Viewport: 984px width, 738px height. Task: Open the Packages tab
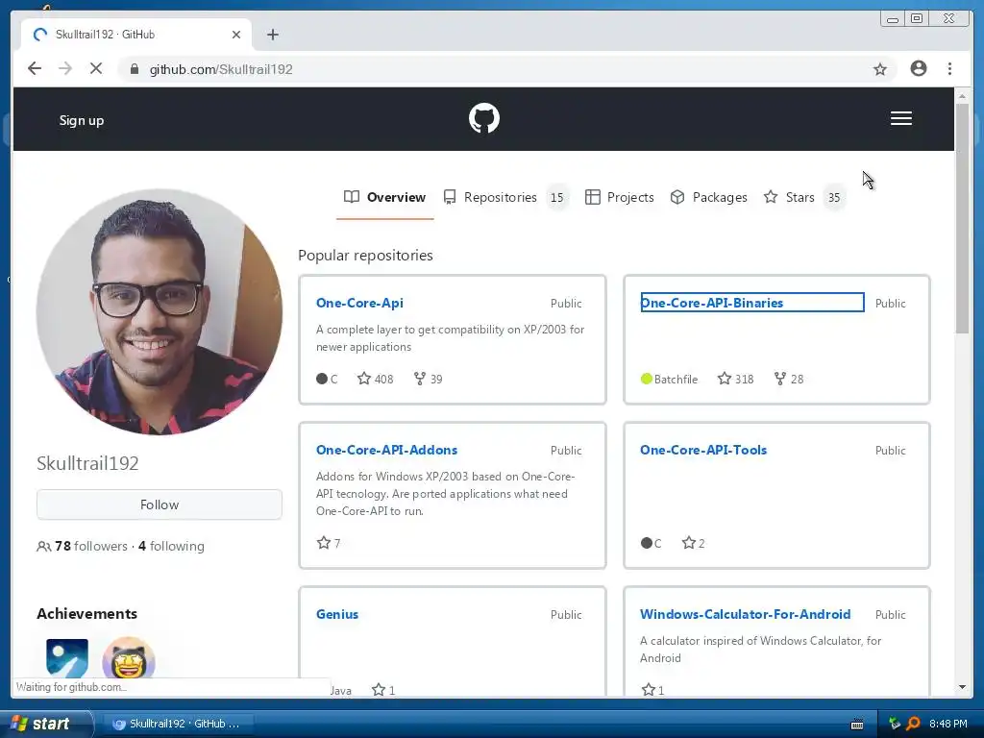708,198
